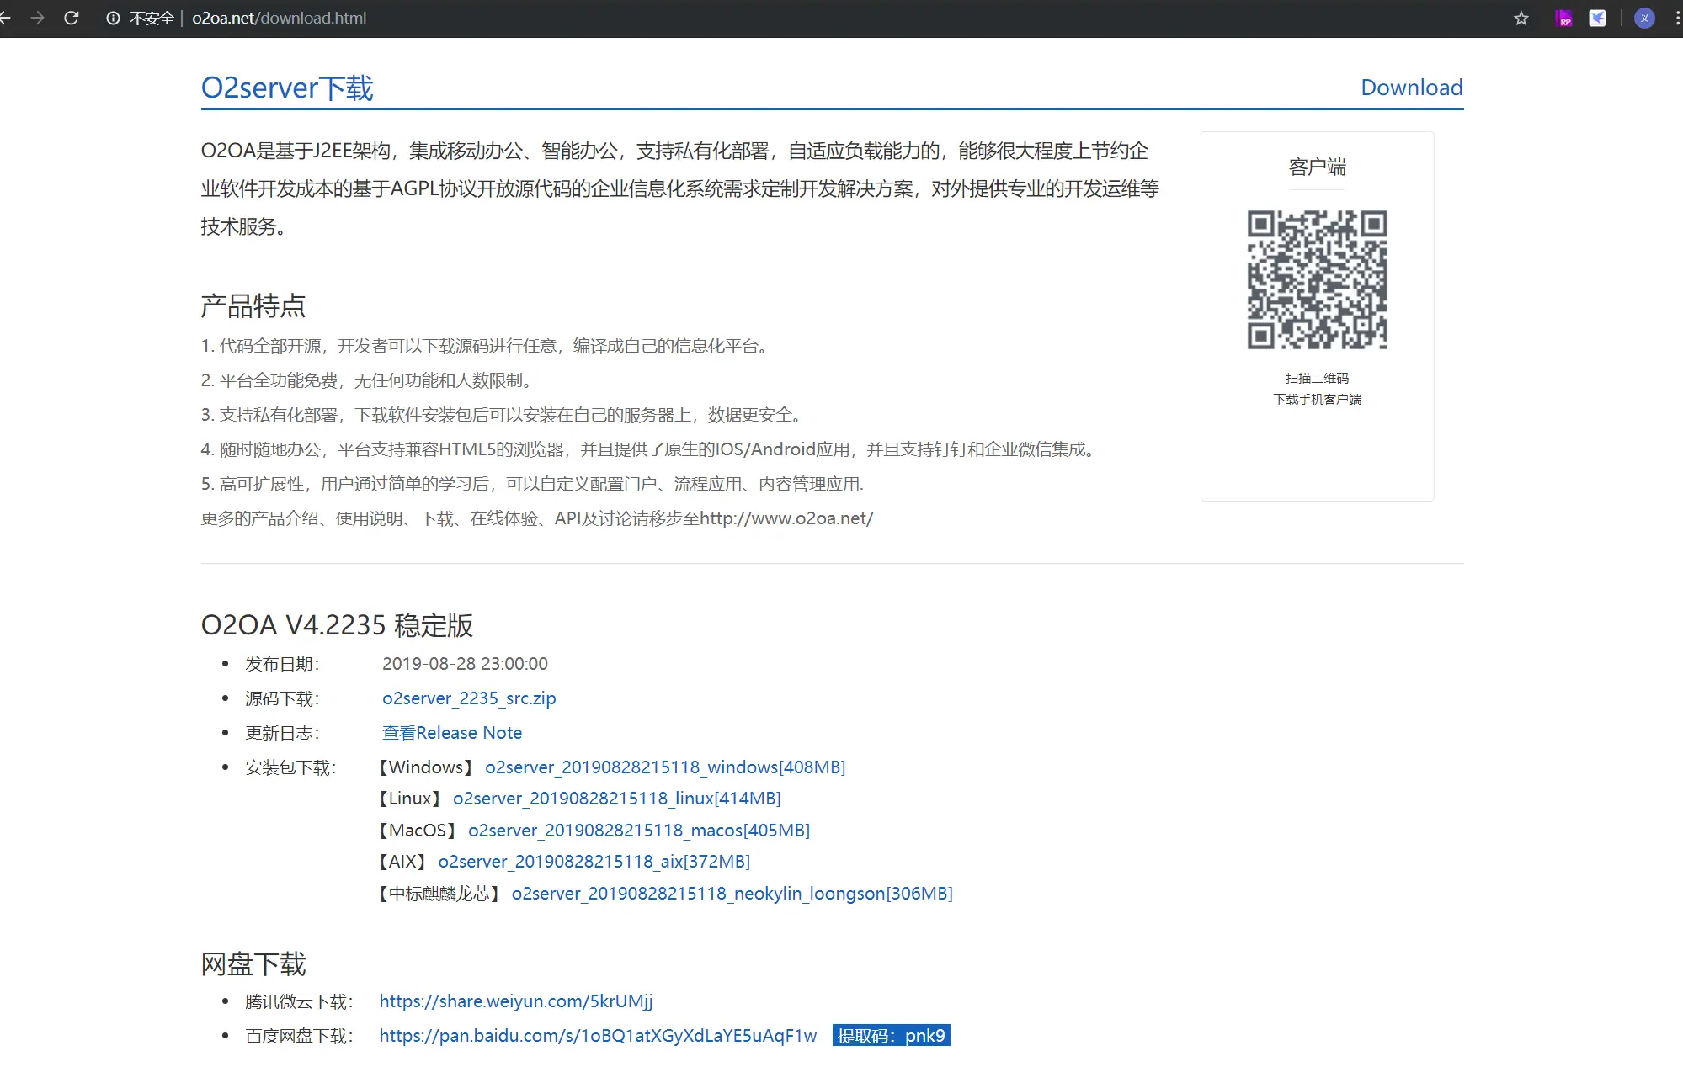1683x1067 pixels.
Task: Open the Chrome three-dot menu
Action: point(1676,18)
